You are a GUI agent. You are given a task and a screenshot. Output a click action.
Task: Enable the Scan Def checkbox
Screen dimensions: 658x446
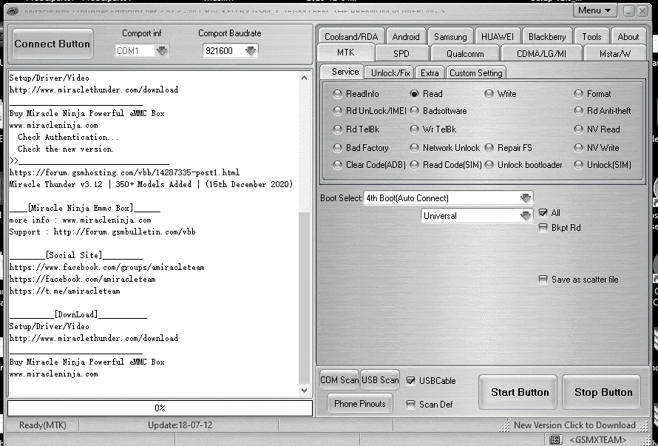pyautogui.click(x=411, y=405)
